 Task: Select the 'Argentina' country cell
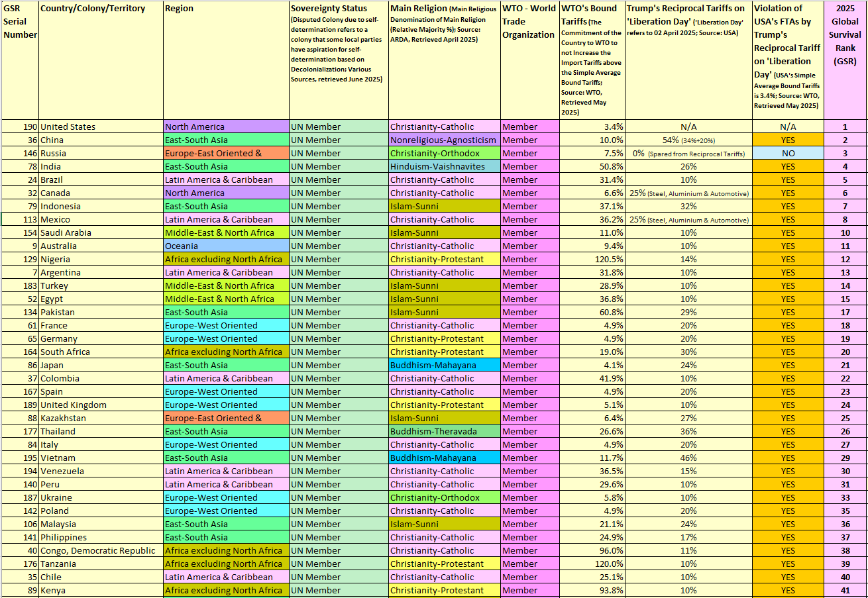click(101, 272)
